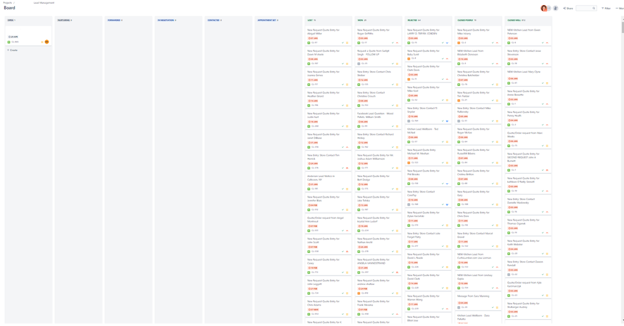Viewport: 624px width, 326px height.
Task: Click the Rejected column header
Action: click(414, 20)
